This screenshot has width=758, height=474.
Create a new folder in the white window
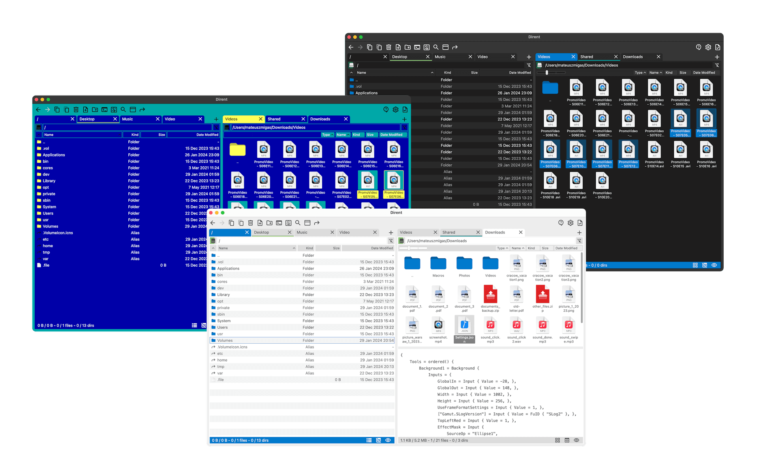(x=270, y=223)
